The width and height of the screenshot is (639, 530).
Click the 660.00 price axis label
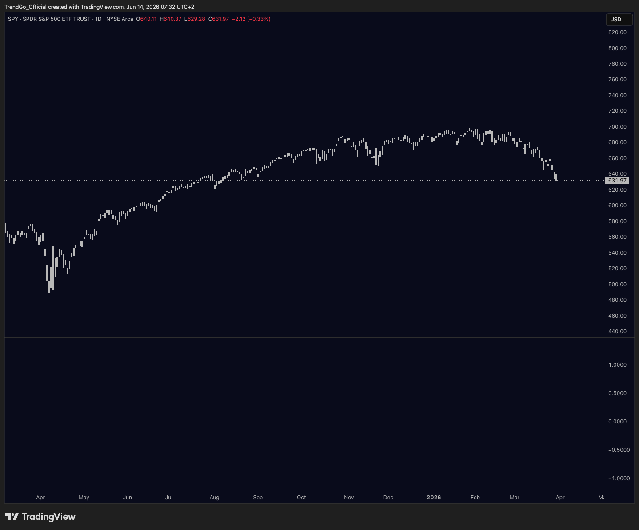[x=617, y=158]
